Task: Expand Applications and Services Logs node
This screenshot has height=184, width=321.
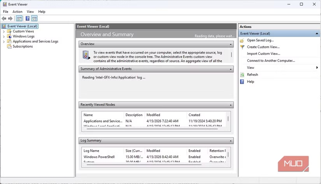Action: (4, 42)
